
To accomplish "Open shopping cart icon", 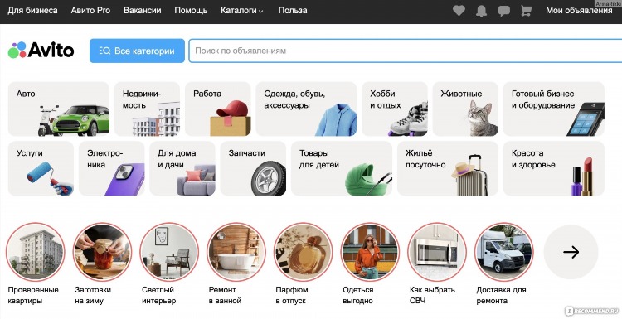I will pos(526,11).
